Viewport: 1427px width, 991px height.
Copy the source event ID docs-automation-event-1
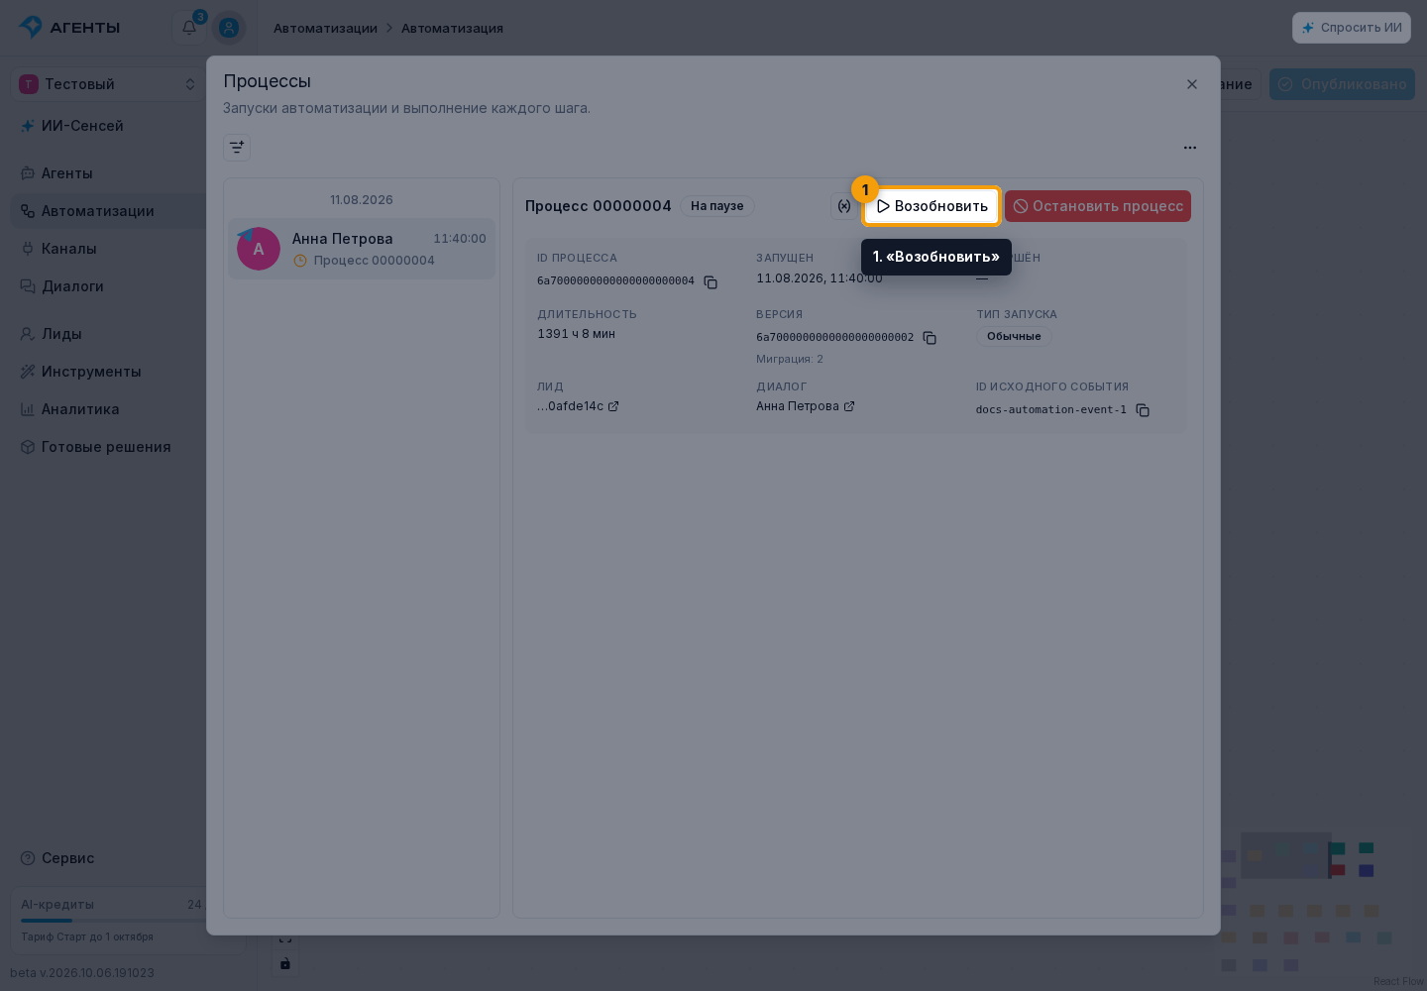pos(1143,410)
